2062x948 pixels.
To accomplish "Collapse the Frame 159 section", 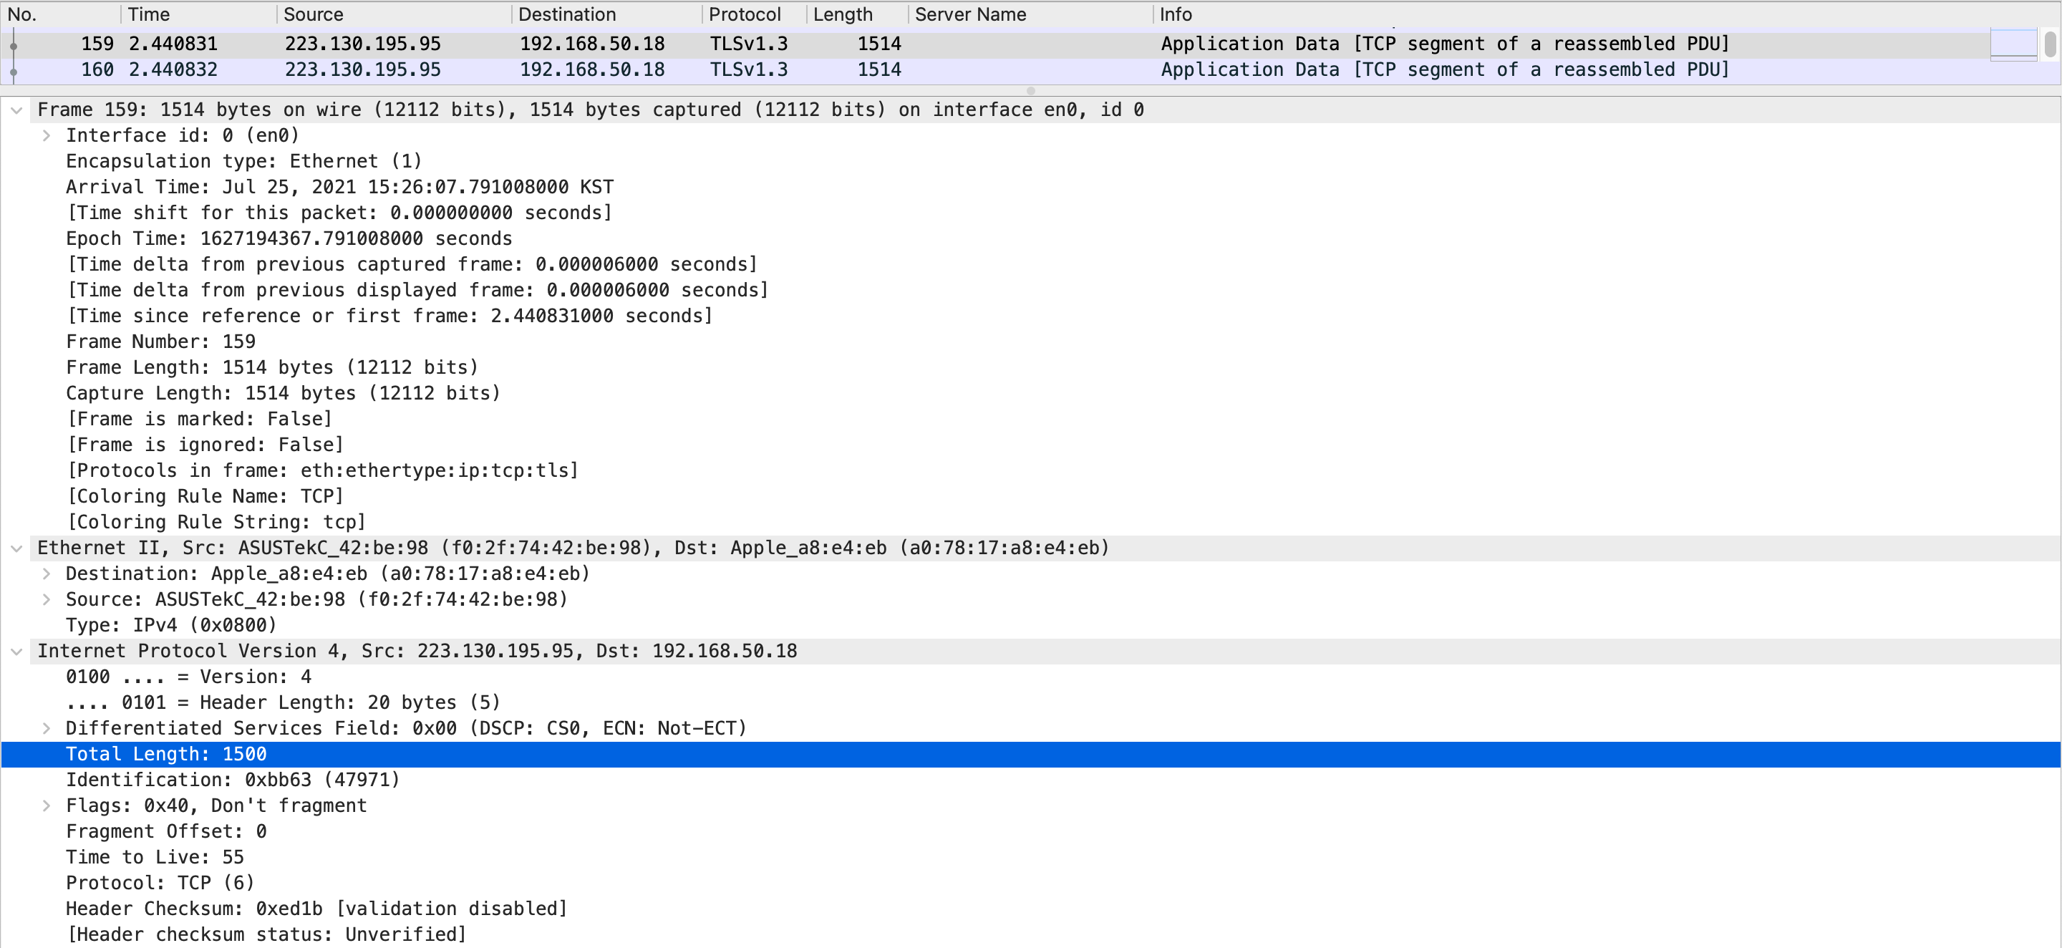I will [16, 110].
